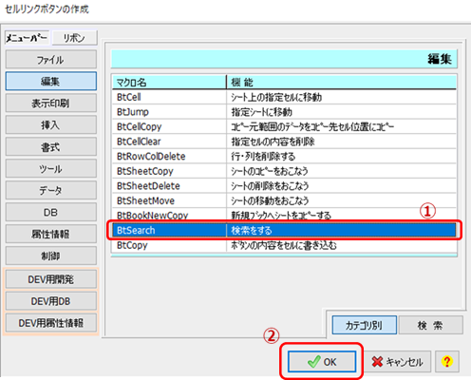Select the BtCellCopy macro in the list
Viewport: 471px width, 380px height.
tap(284, 126)
